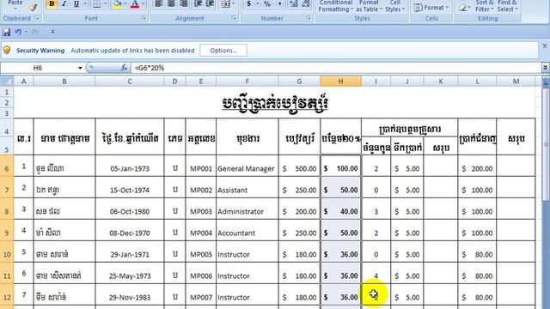Click Merge & Center button

pos(225,3)
